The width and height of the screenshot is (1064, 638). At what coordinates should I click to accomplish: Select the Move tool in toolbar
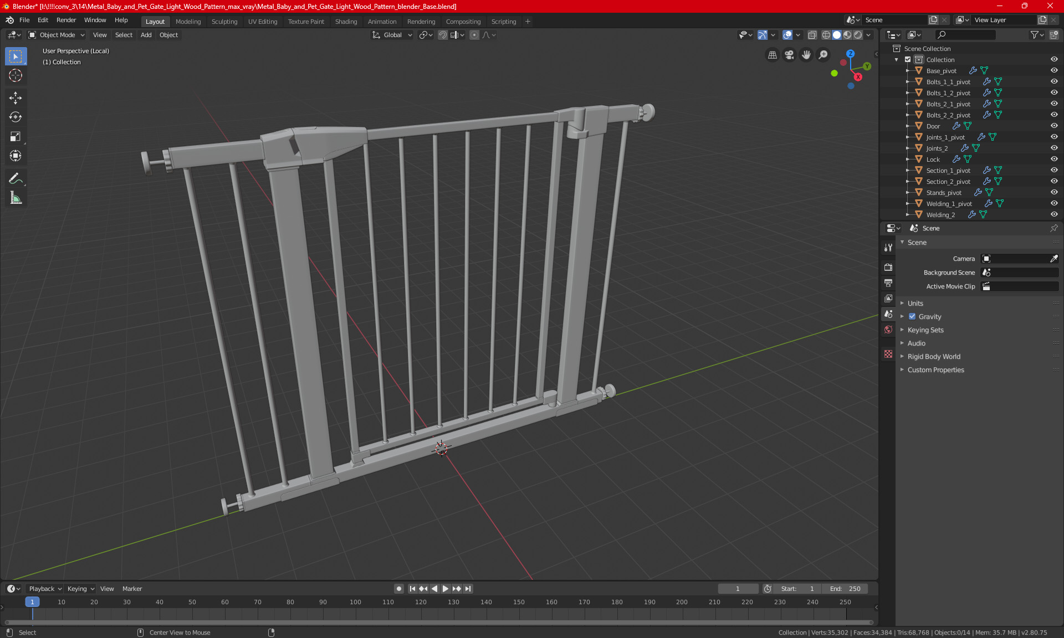coord(16,98)
